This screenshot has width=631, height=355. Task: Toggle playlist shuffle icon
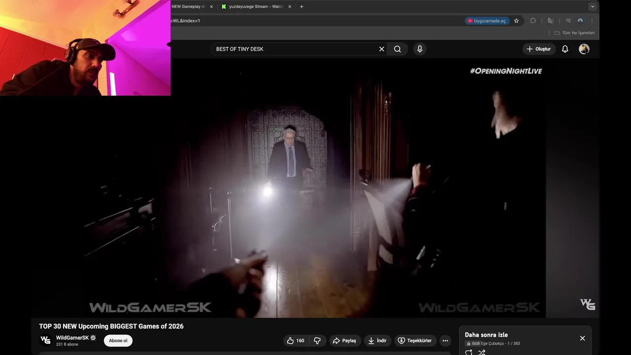(x=482, y=352)
